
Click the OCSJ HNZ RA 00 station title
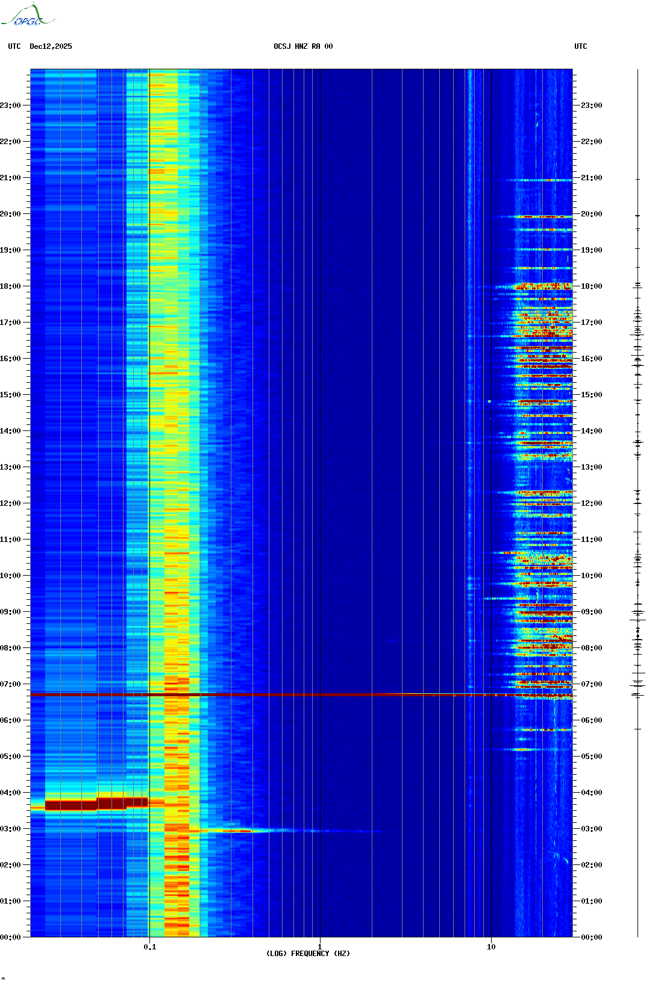pos(303,46)
